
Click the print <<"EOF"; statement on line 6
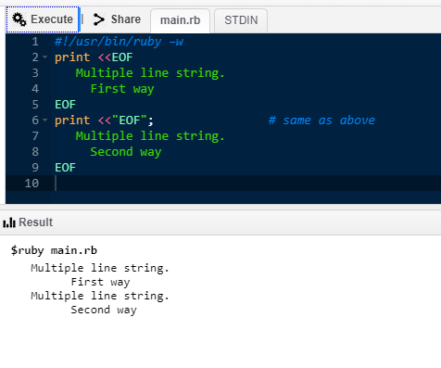104,121
